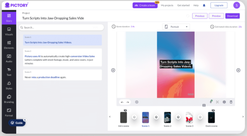Open scene settings gear icon
The width and height of the screenshot is (247, 136).
click(224, 102)
